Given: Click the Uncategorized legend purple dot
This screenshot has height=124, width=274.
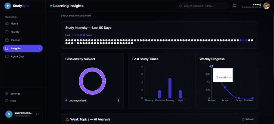Looking at the screenshot, I should (66, 100).
